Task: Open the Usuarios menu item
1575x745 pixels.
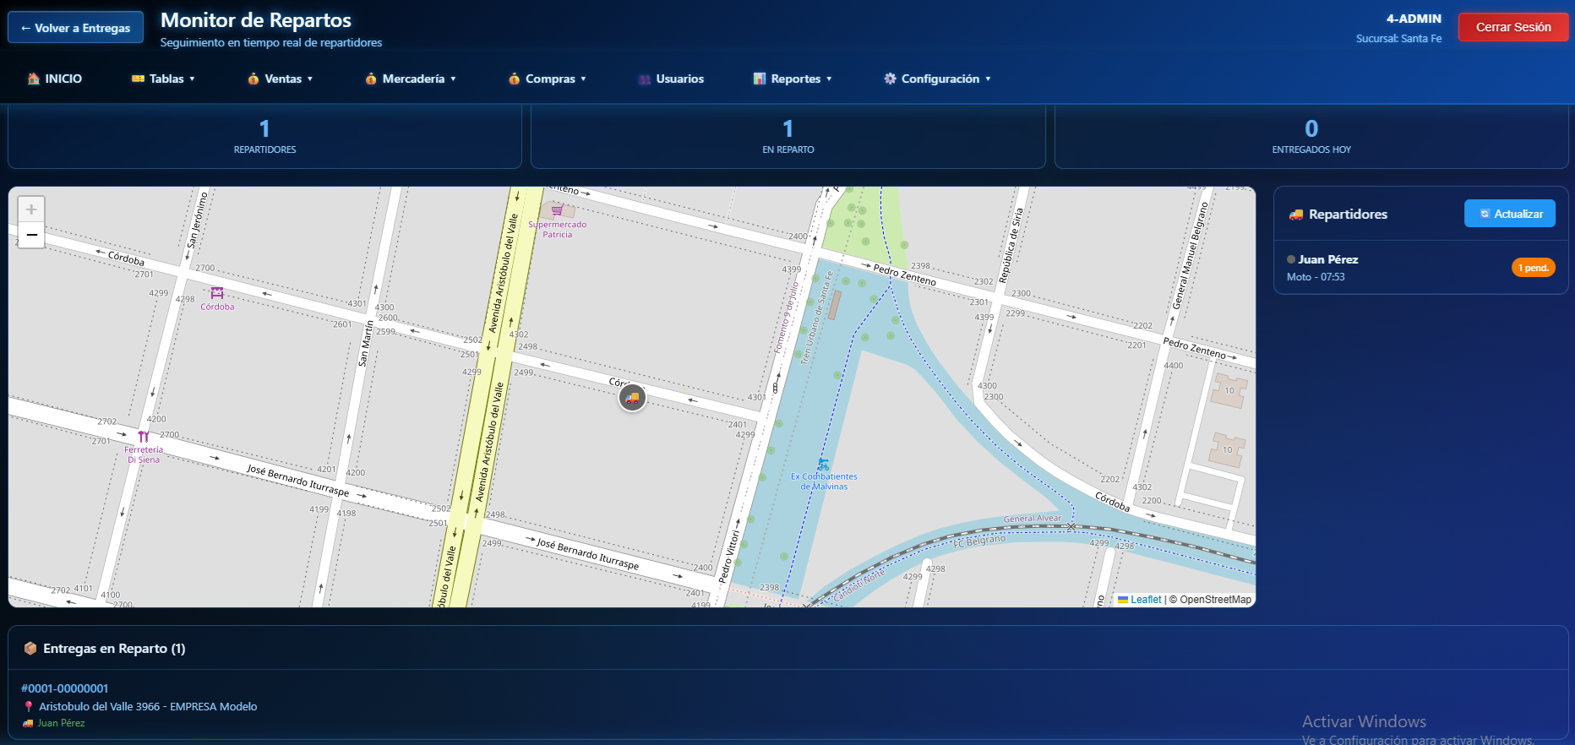Action: [672, 79]
